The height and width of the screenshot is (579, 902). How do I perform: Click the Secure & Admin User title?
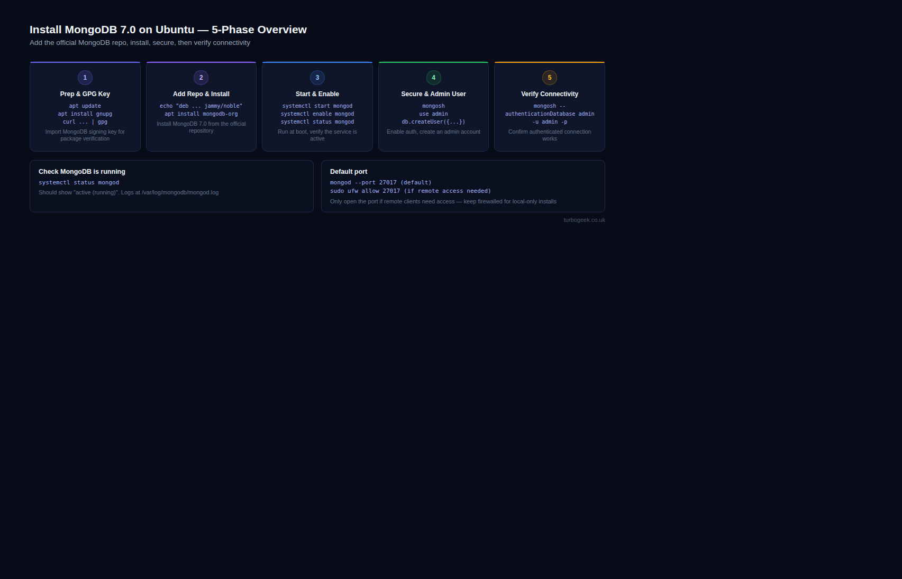tap(433, 94)
